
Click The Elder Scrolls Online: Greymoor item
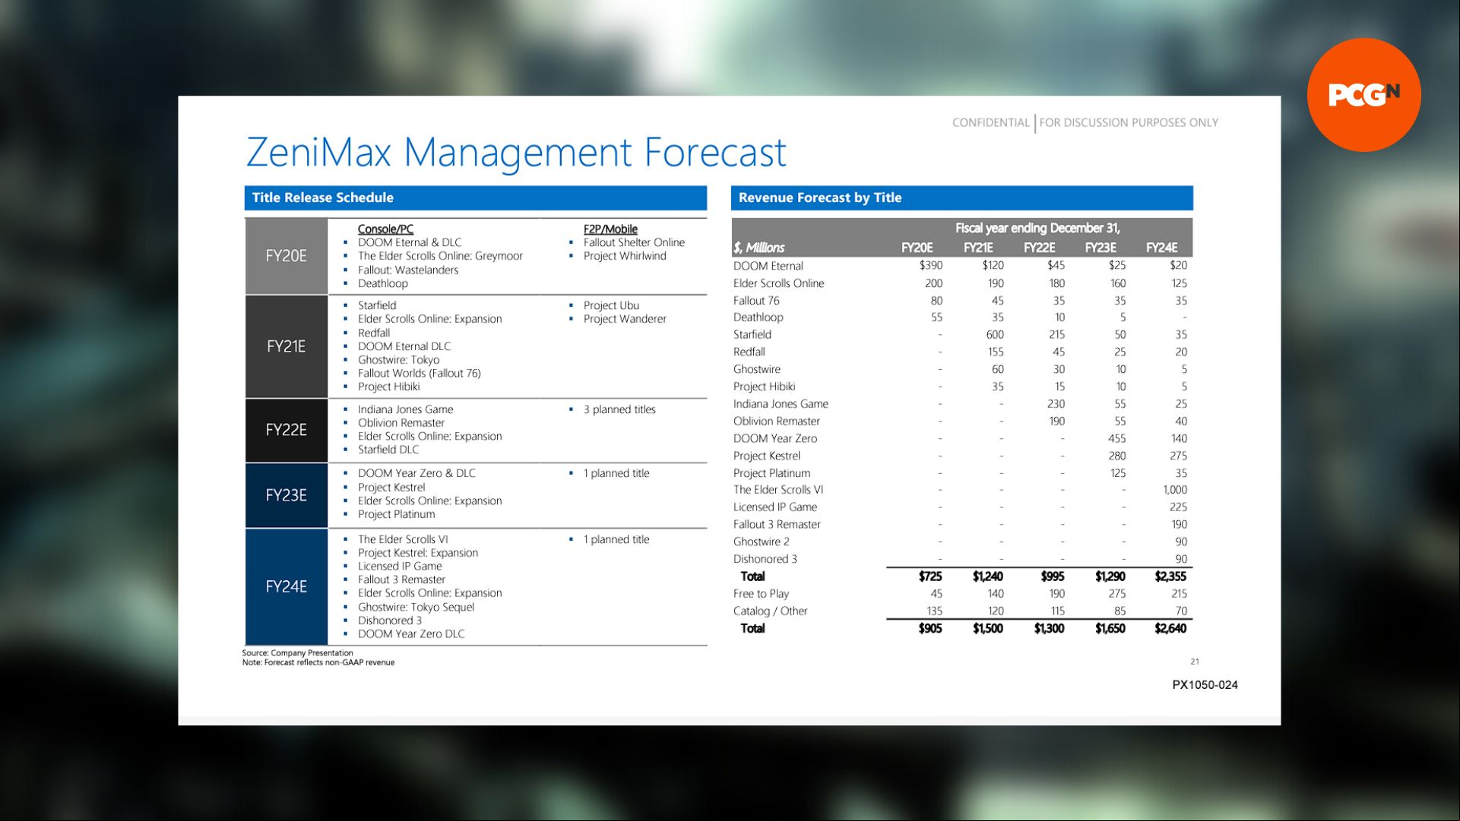[440, 256]
